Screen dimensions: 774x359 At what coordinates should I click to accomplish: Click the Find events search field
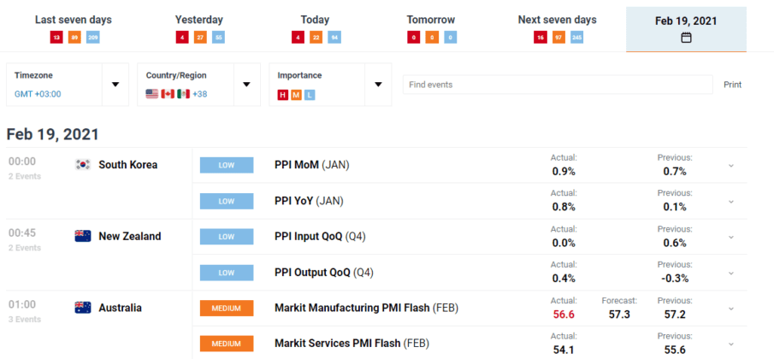(557, 85)
